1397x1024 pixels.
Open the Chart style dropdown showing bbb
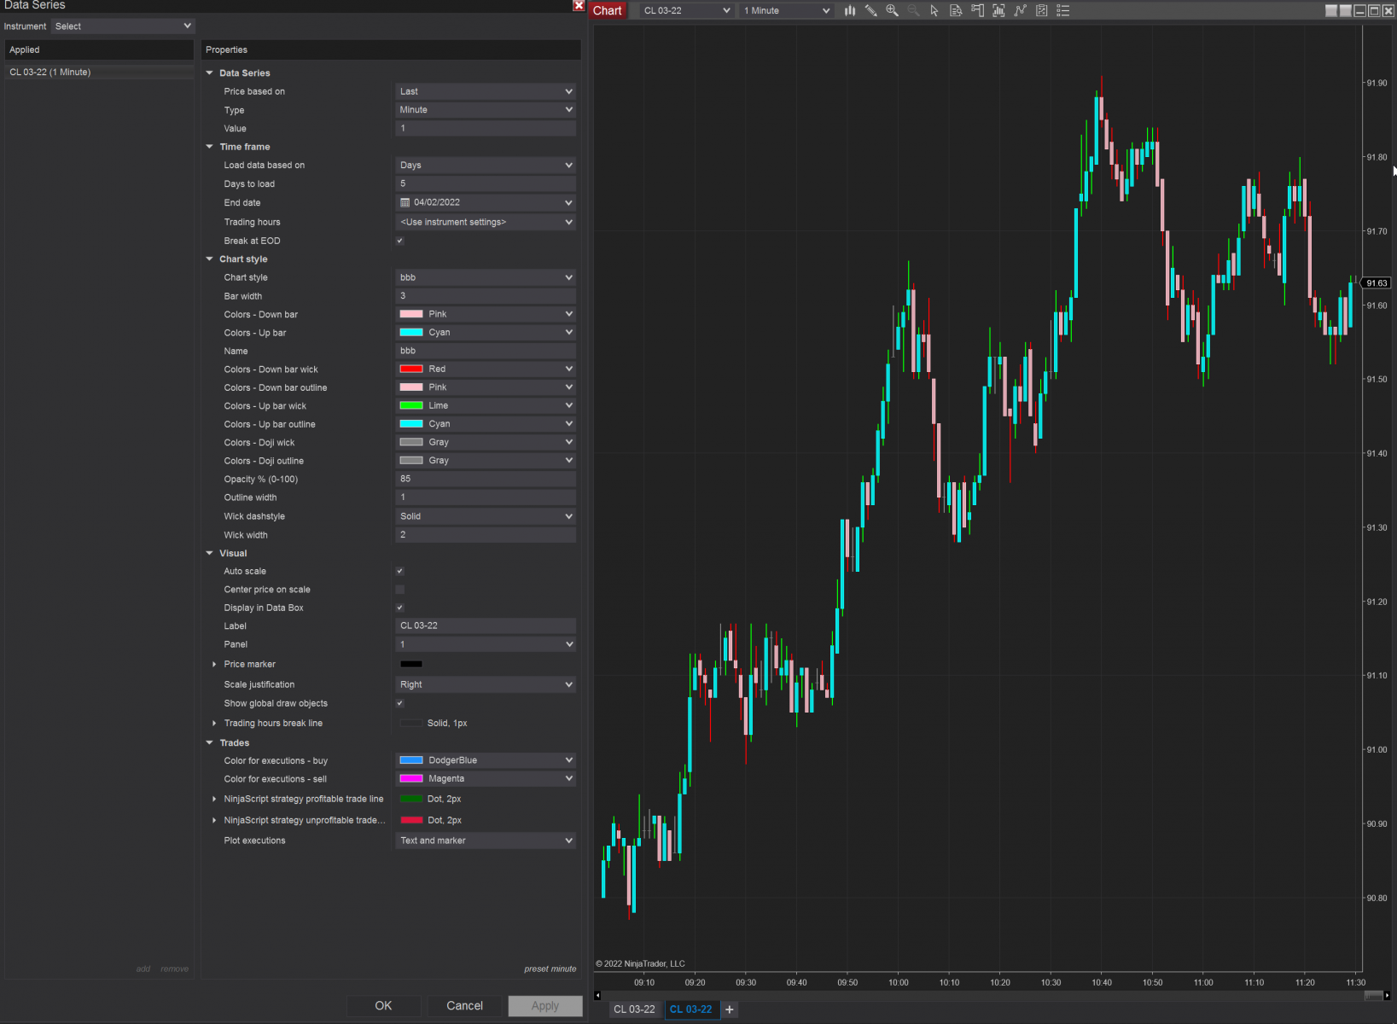coord(486,277)
